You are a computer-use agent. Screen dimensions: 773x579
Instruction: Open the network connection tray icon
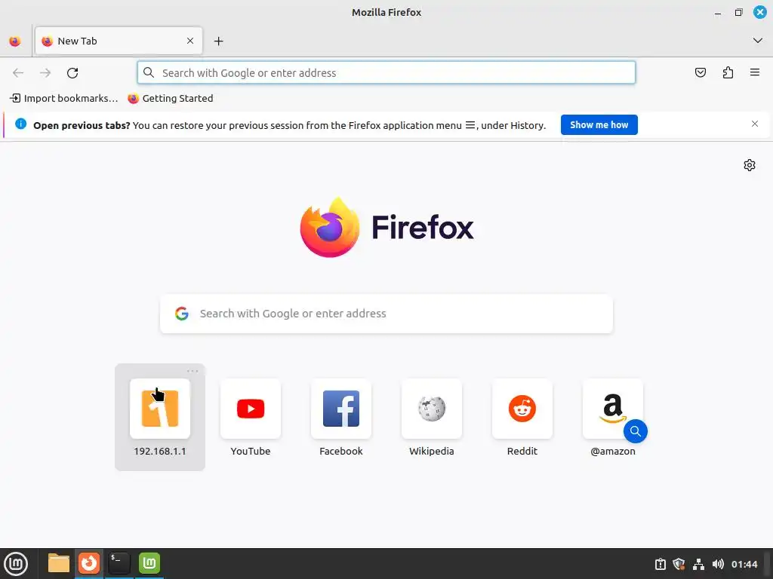[x=698, y=564]
